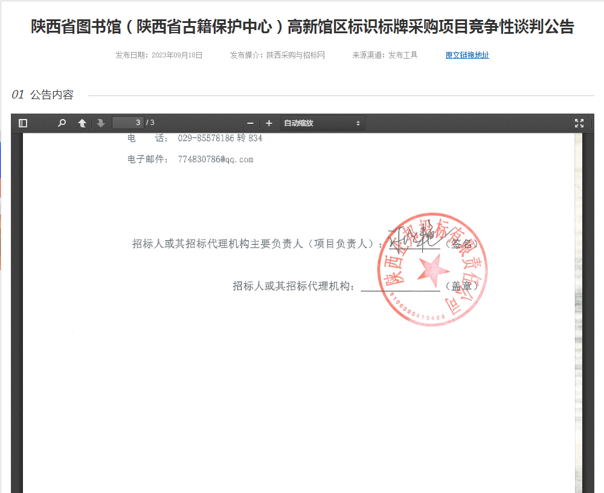
Task: Click the phone number 029-85578186
Action: [x=205, y=138]
